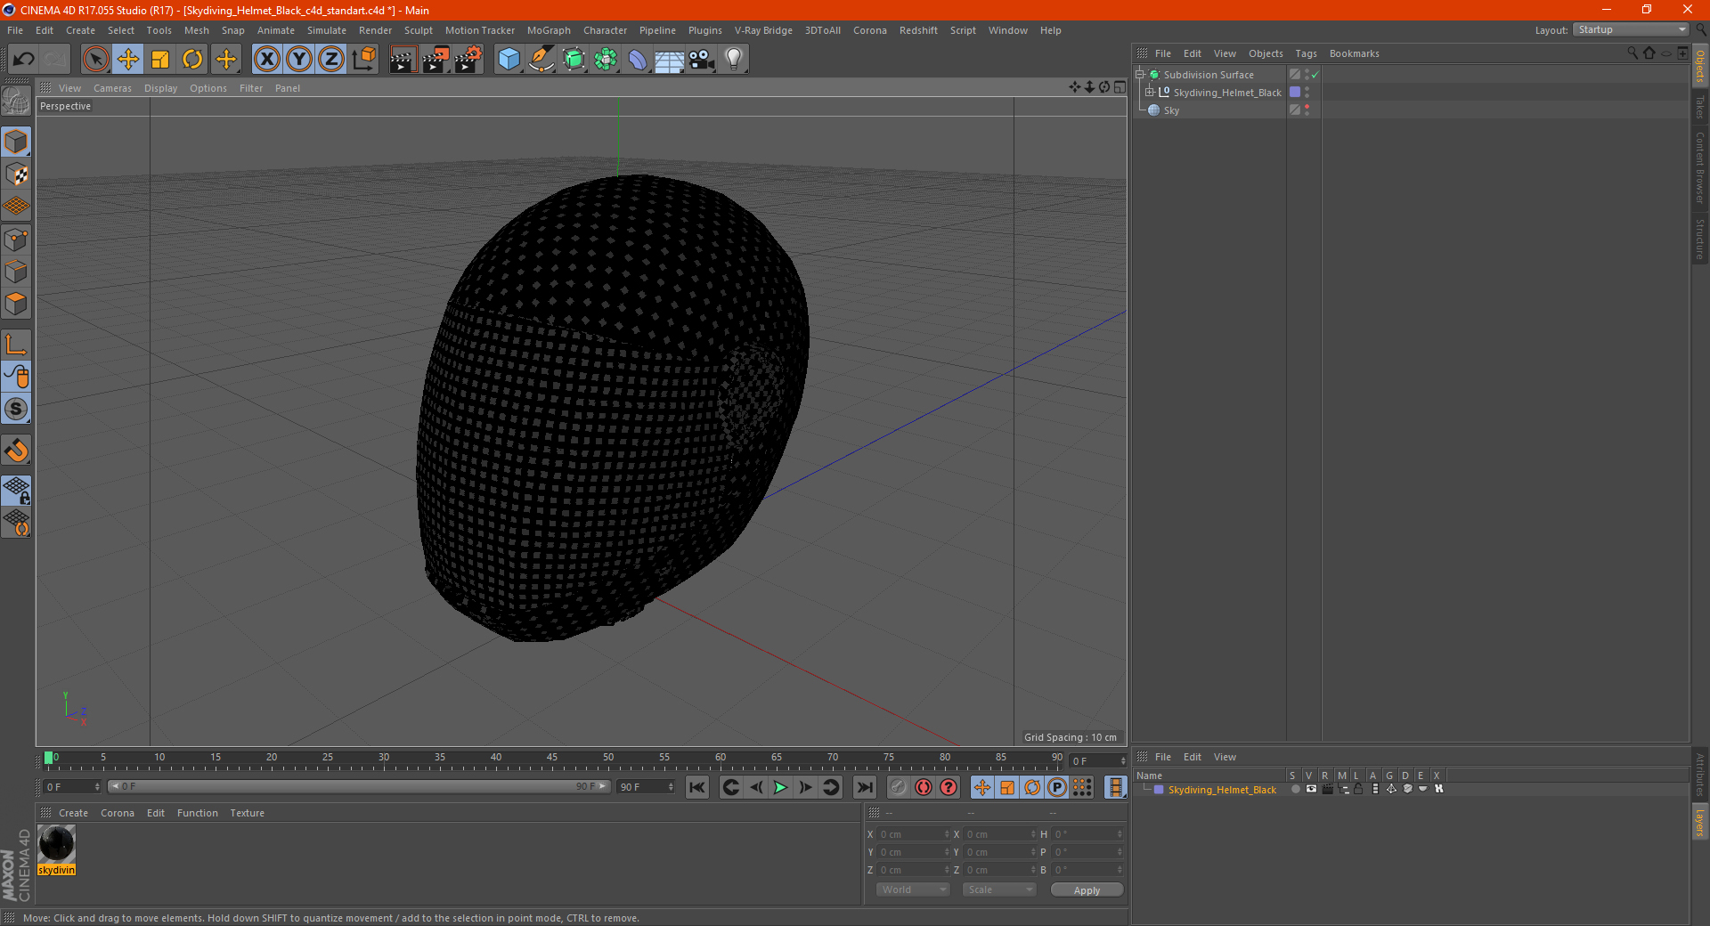Click Make Editable icon in left sidebar
This screenshot has height=926, width=1710.
16,102
